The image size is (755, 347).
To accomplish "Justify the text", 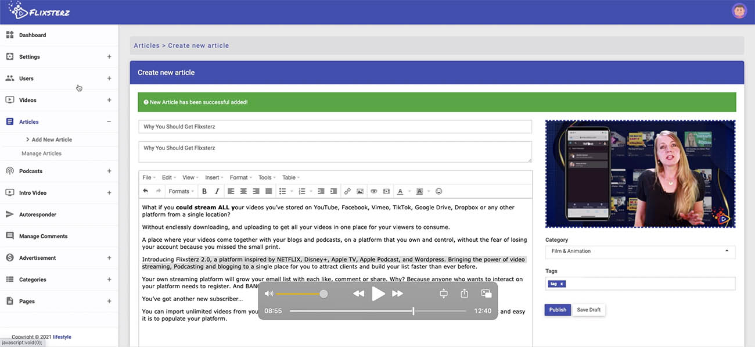I will [269, 191].
